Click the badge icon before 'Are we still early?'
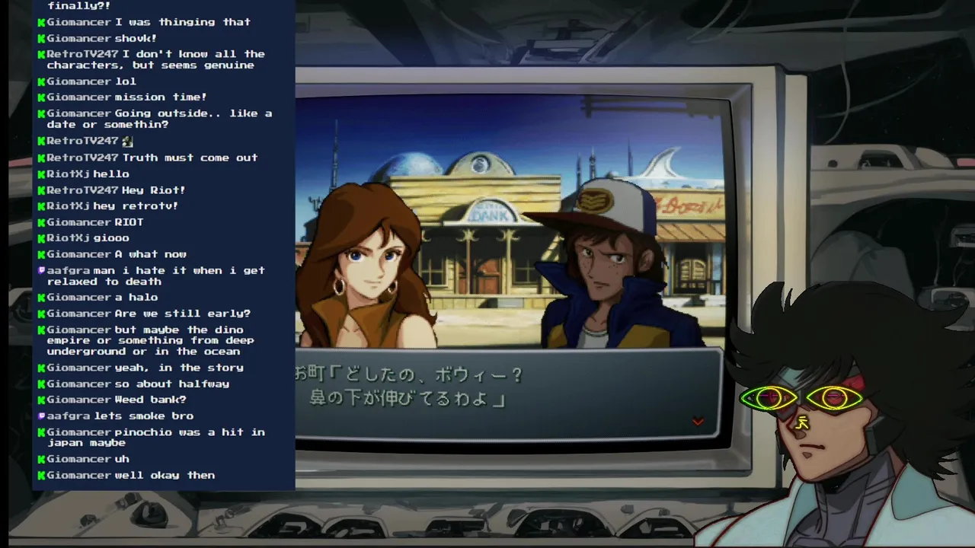 [42, 314]
